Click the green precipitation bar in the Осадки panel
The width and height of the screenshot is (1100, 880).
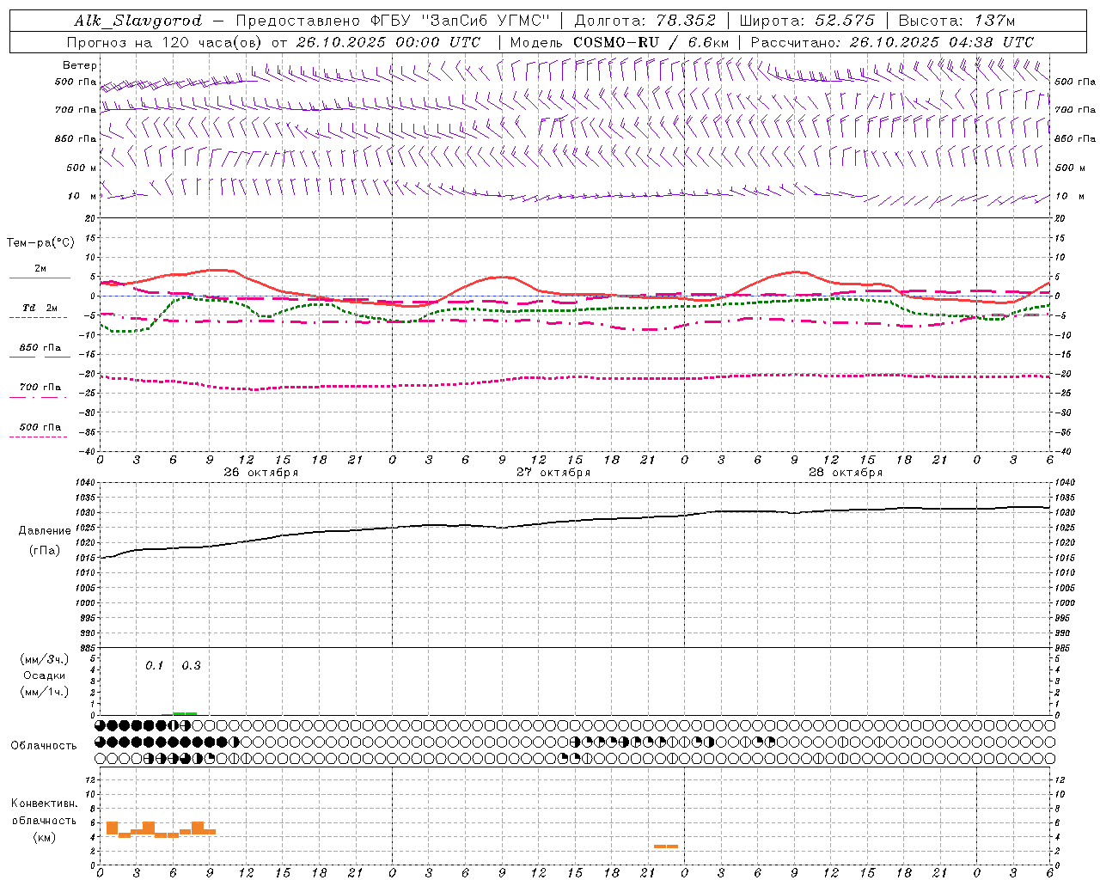(185, 713)
